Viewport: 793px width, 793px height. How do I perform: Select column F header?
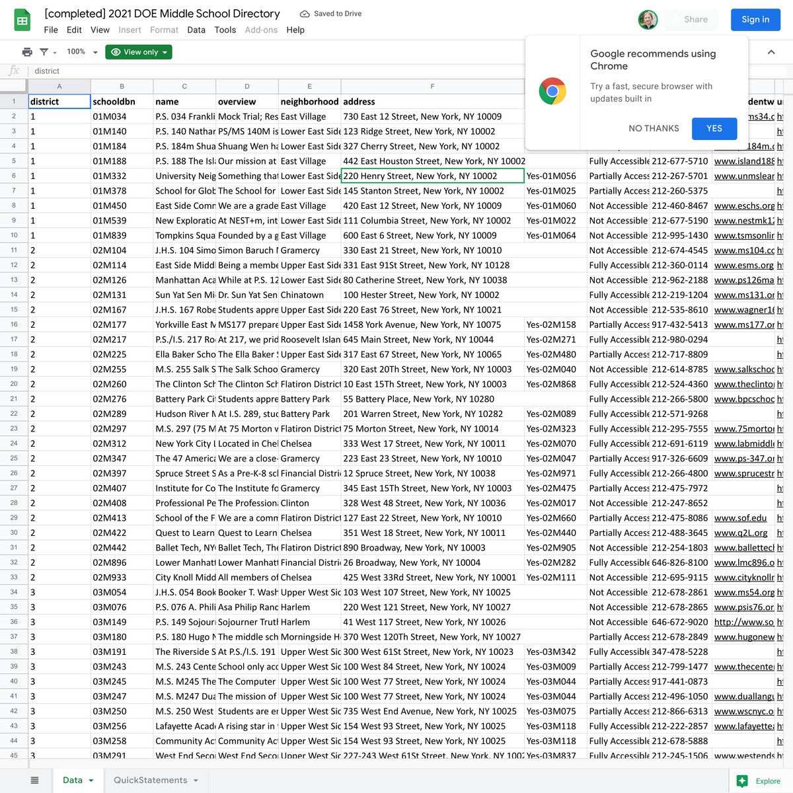432,87
